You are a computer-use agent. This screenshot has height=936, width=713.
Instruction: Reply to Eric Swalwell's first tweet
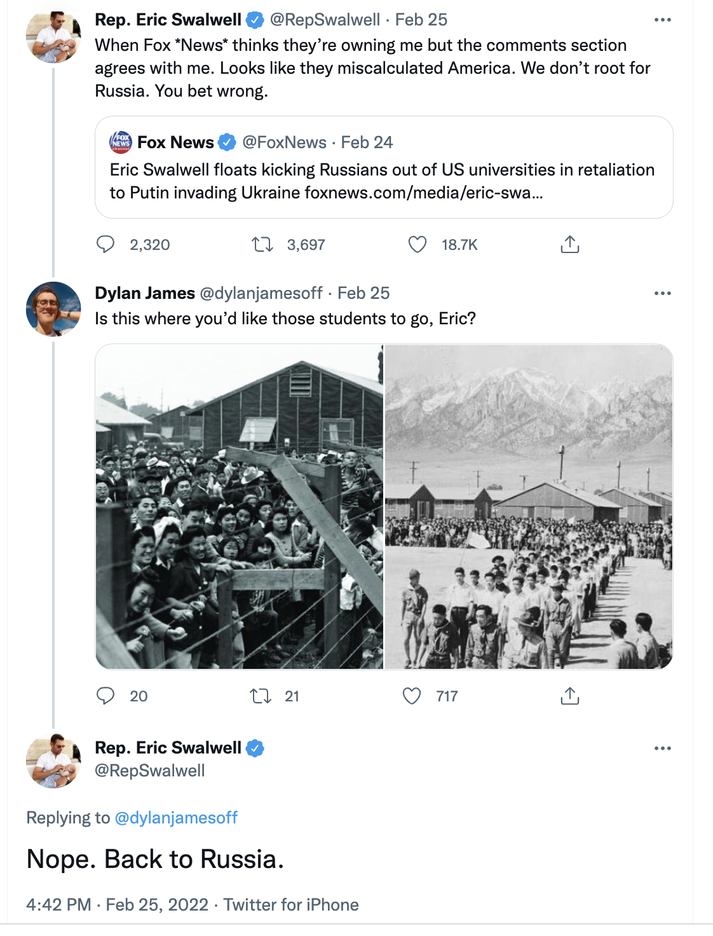point(105,245)
